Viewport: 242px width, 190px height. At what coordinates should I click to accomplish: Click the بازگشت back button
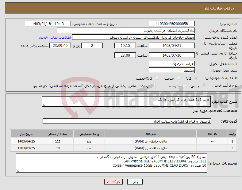(113, 182)
